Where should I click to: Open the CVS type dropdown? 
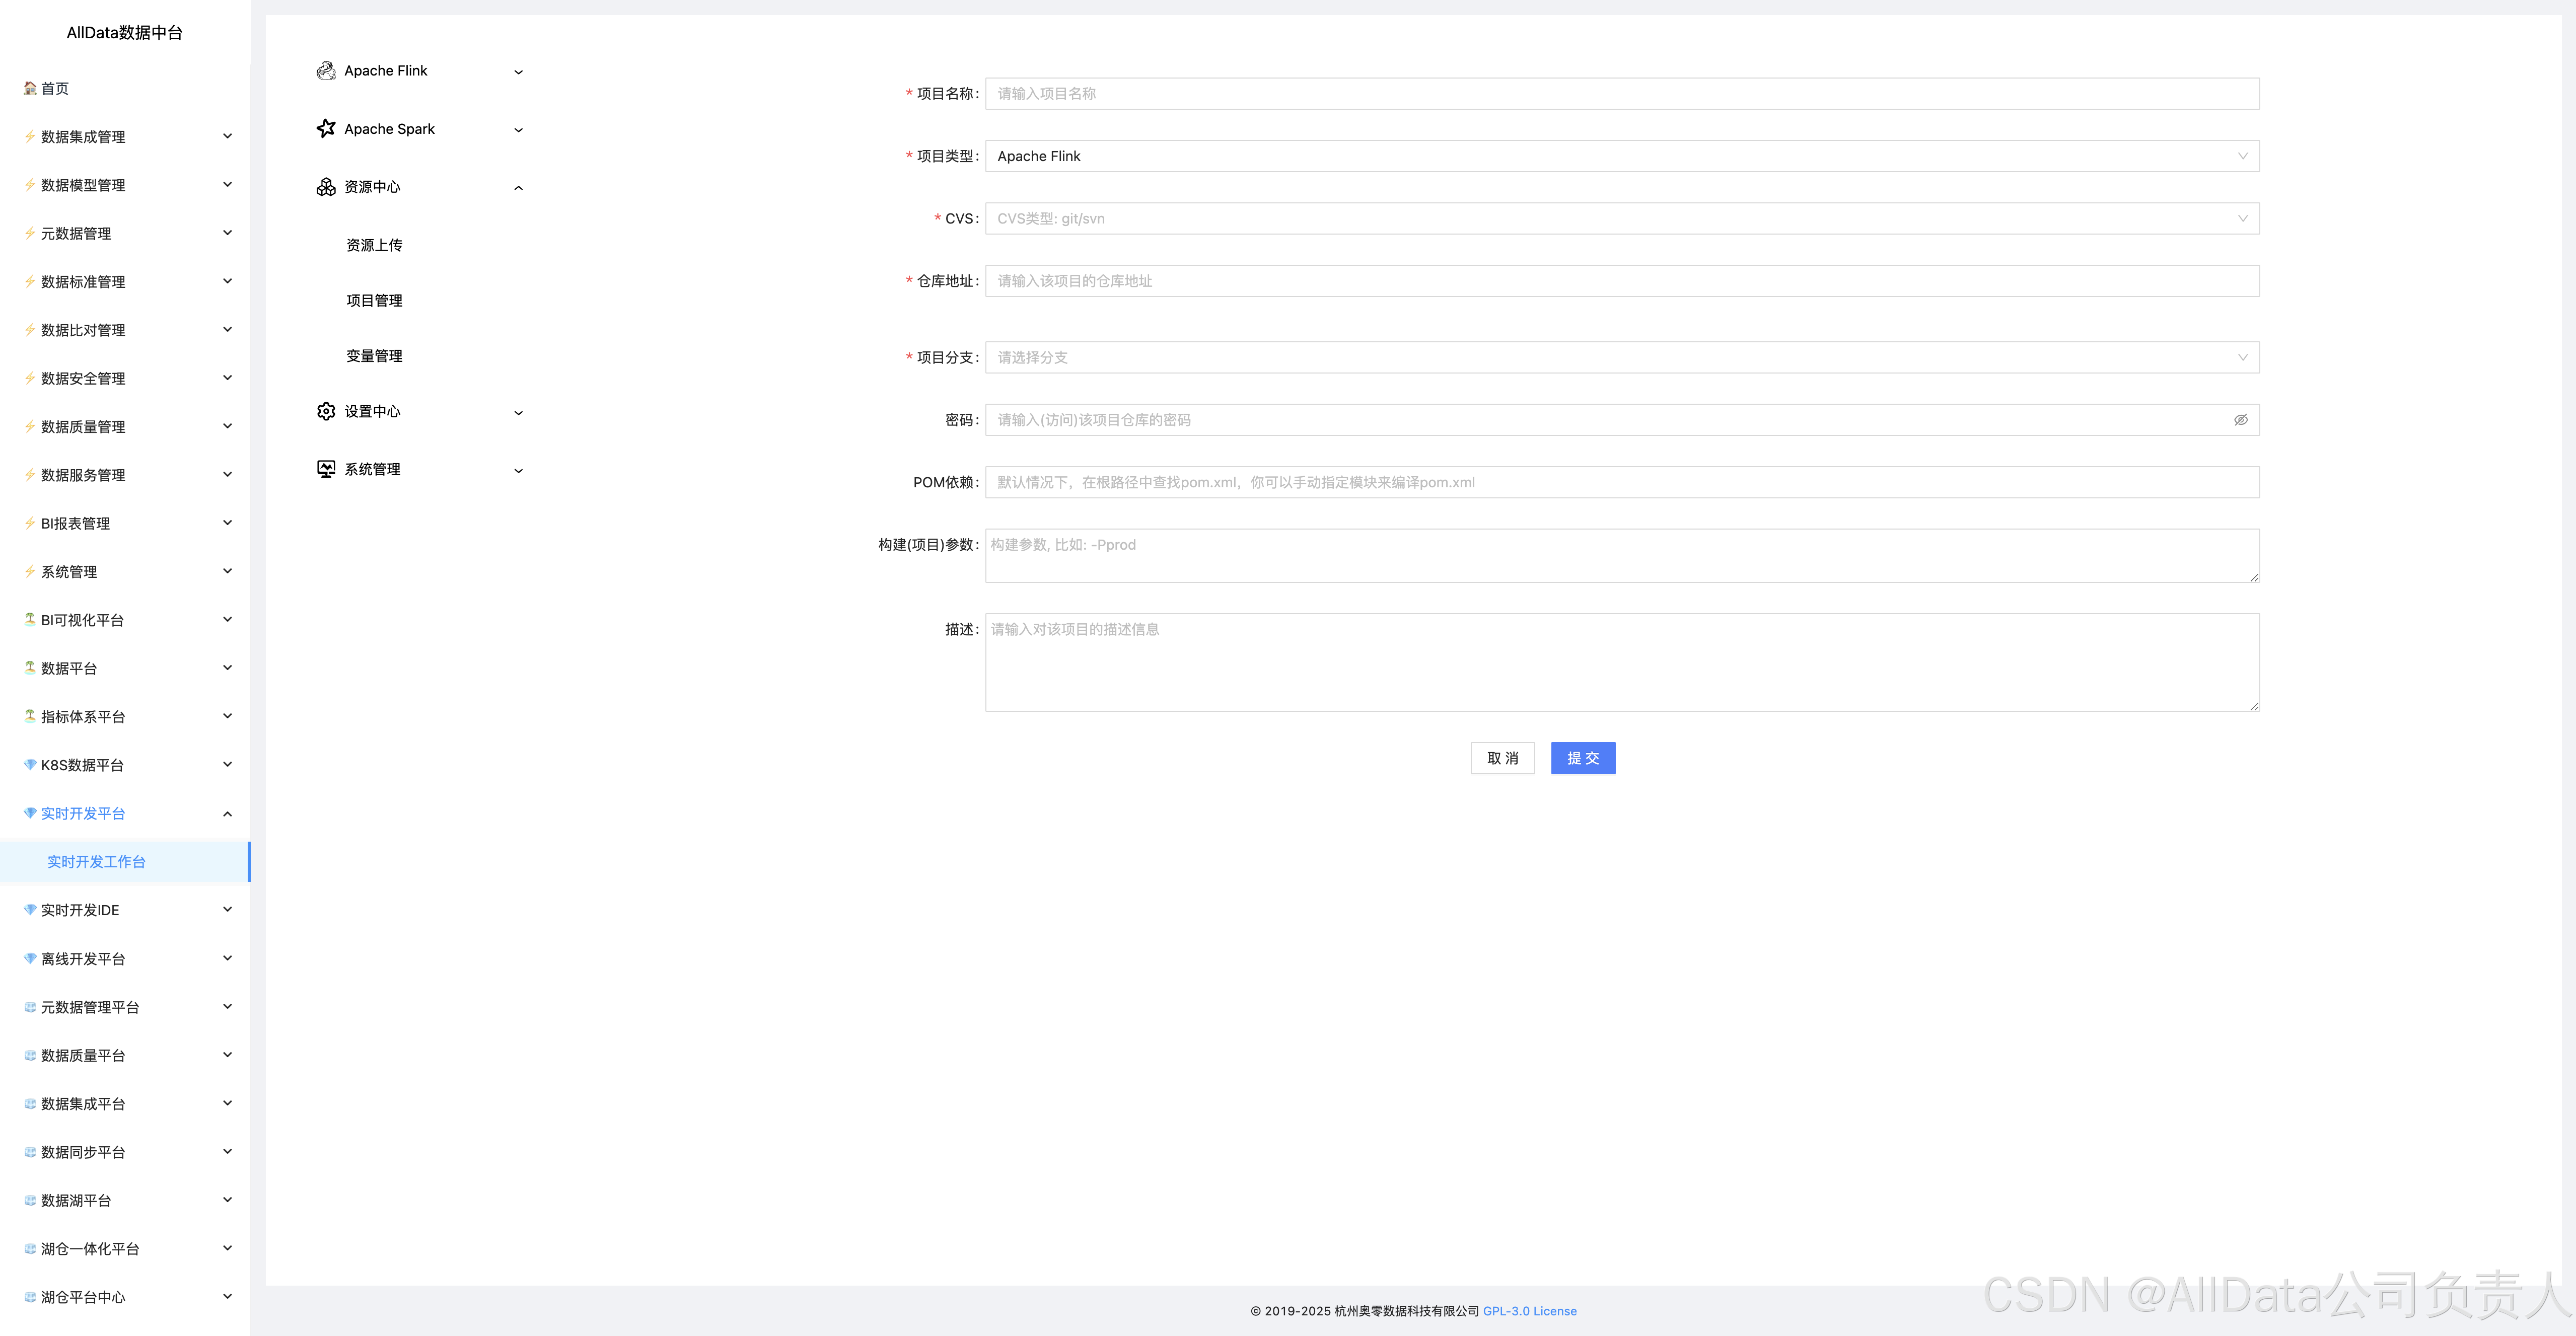coord(1622,218)
